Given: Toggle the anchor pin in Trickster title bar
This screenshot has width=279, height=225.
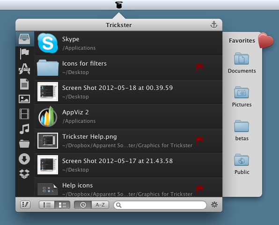Looking at the screenshot, I should tap(214, 24).
